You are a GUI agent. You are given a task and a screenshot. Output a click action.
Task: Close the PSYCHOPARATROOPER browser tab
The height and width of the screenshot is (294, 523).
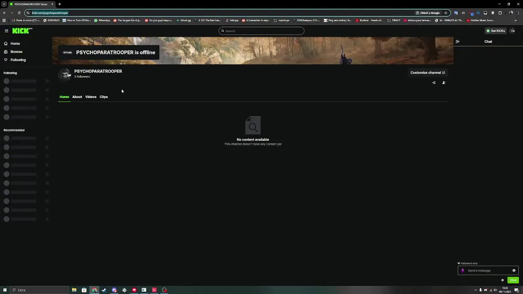tap(52, 4)
